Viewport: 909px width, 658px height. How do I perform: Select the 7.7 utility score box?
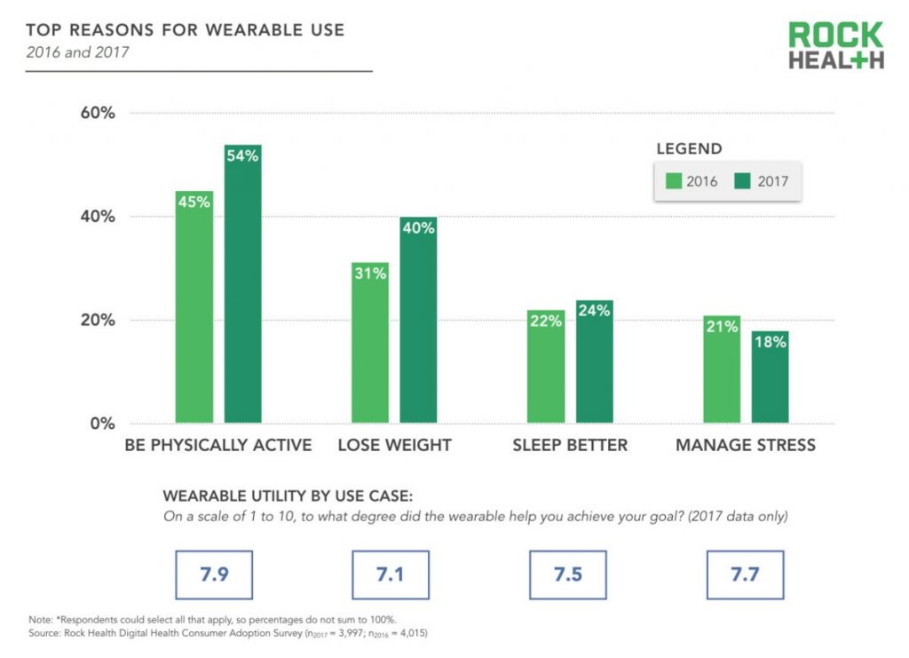745,575
